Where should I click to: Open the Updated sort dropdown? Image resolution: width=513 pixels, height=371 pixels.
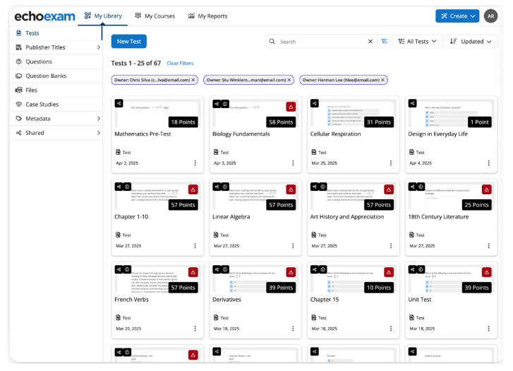tap(471, 41)
